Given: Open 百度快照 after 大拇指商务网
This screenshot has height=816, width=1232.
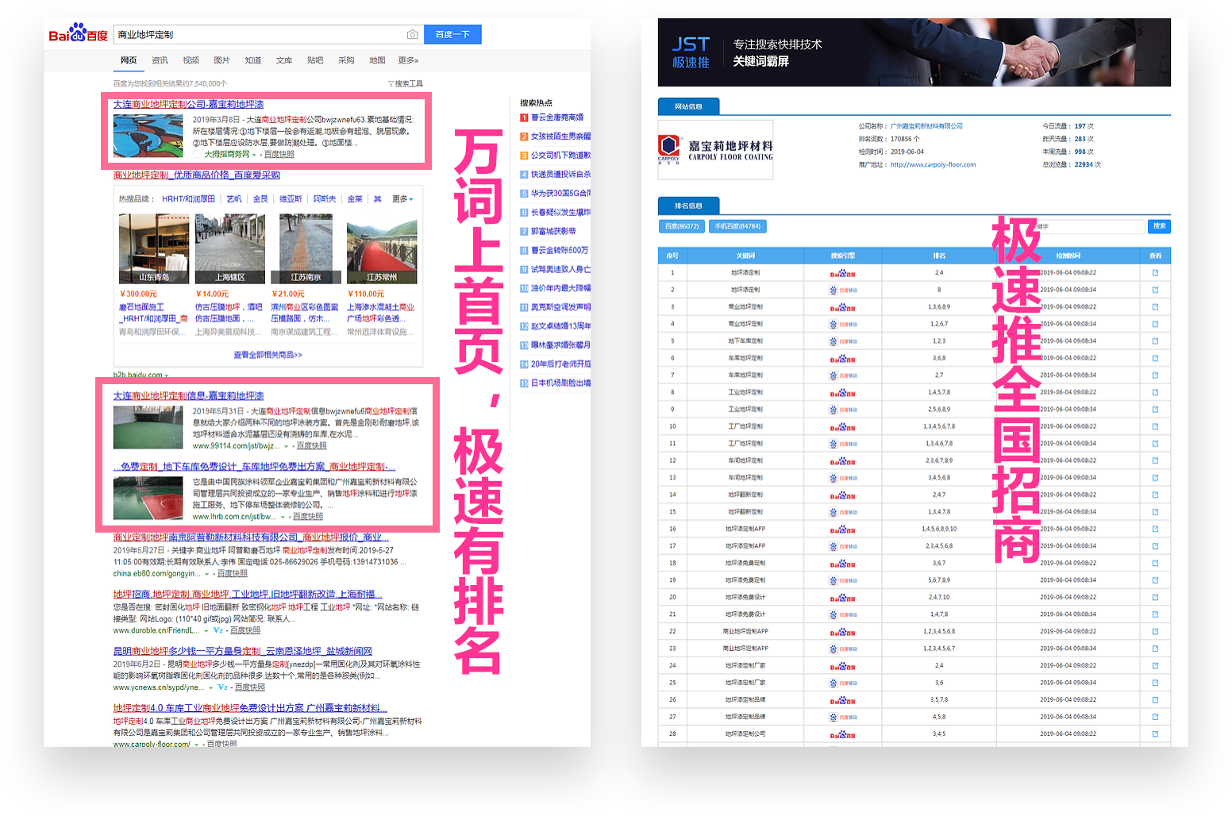Looking at the screenshot, I should click(x=279, y=155).
